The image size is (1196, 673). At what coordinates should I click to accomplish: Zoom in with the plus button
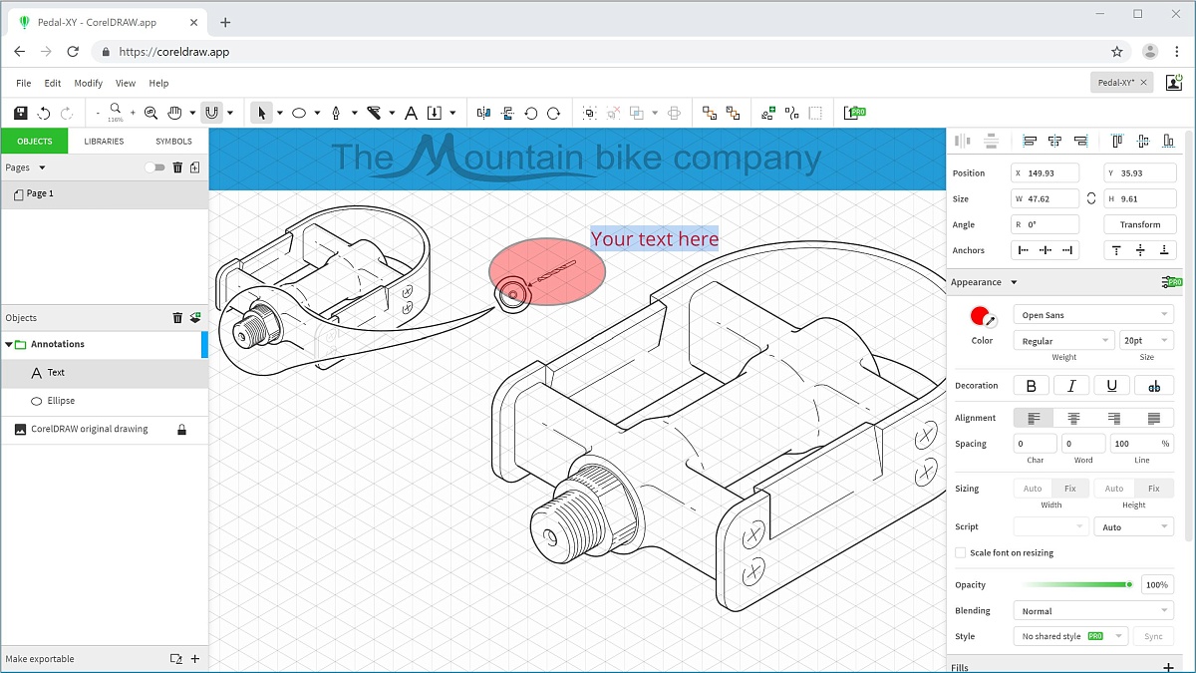(133, 114)
